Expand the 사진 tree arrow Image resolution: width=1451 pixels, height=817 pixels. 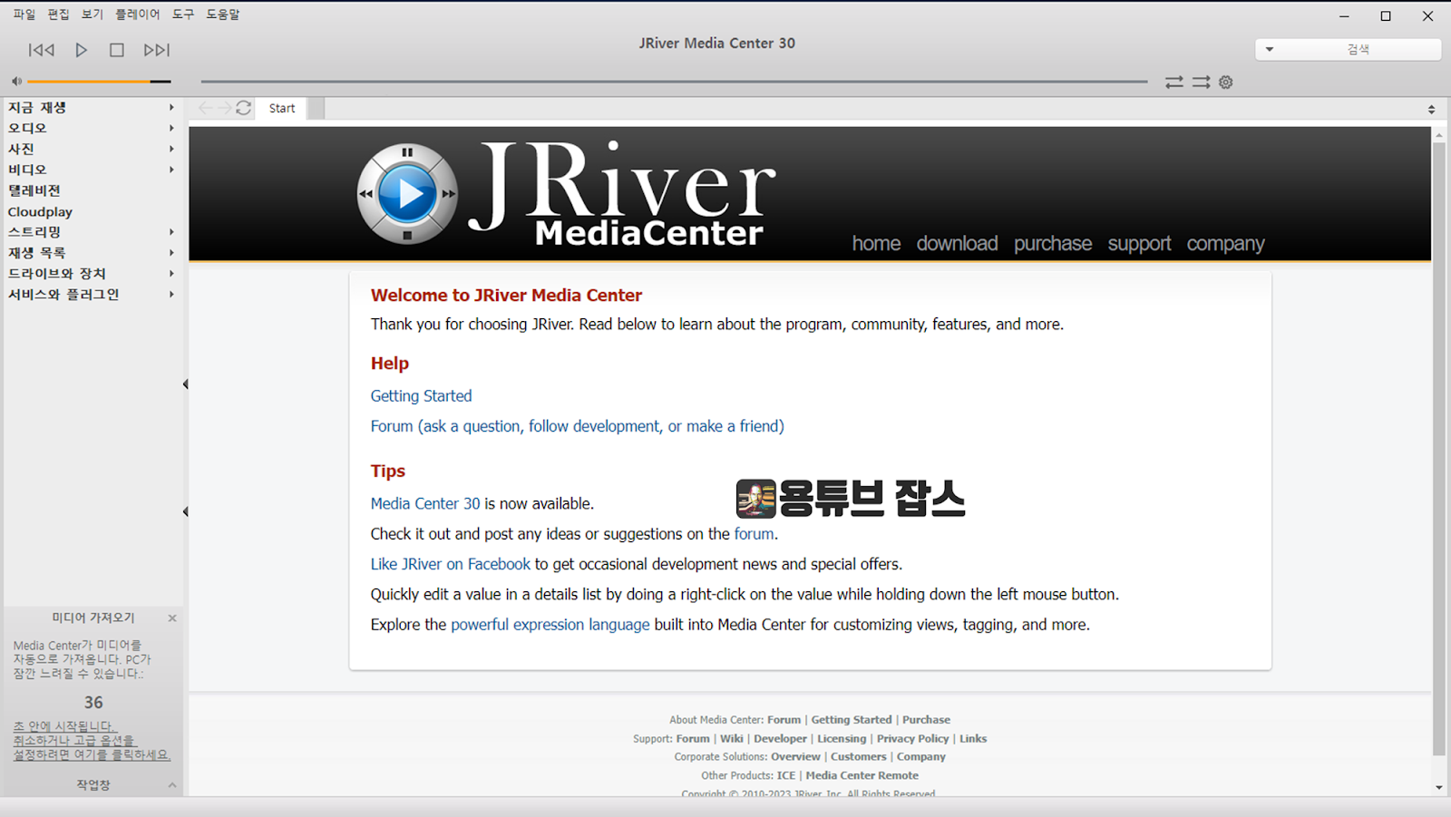tap(171, 149)
